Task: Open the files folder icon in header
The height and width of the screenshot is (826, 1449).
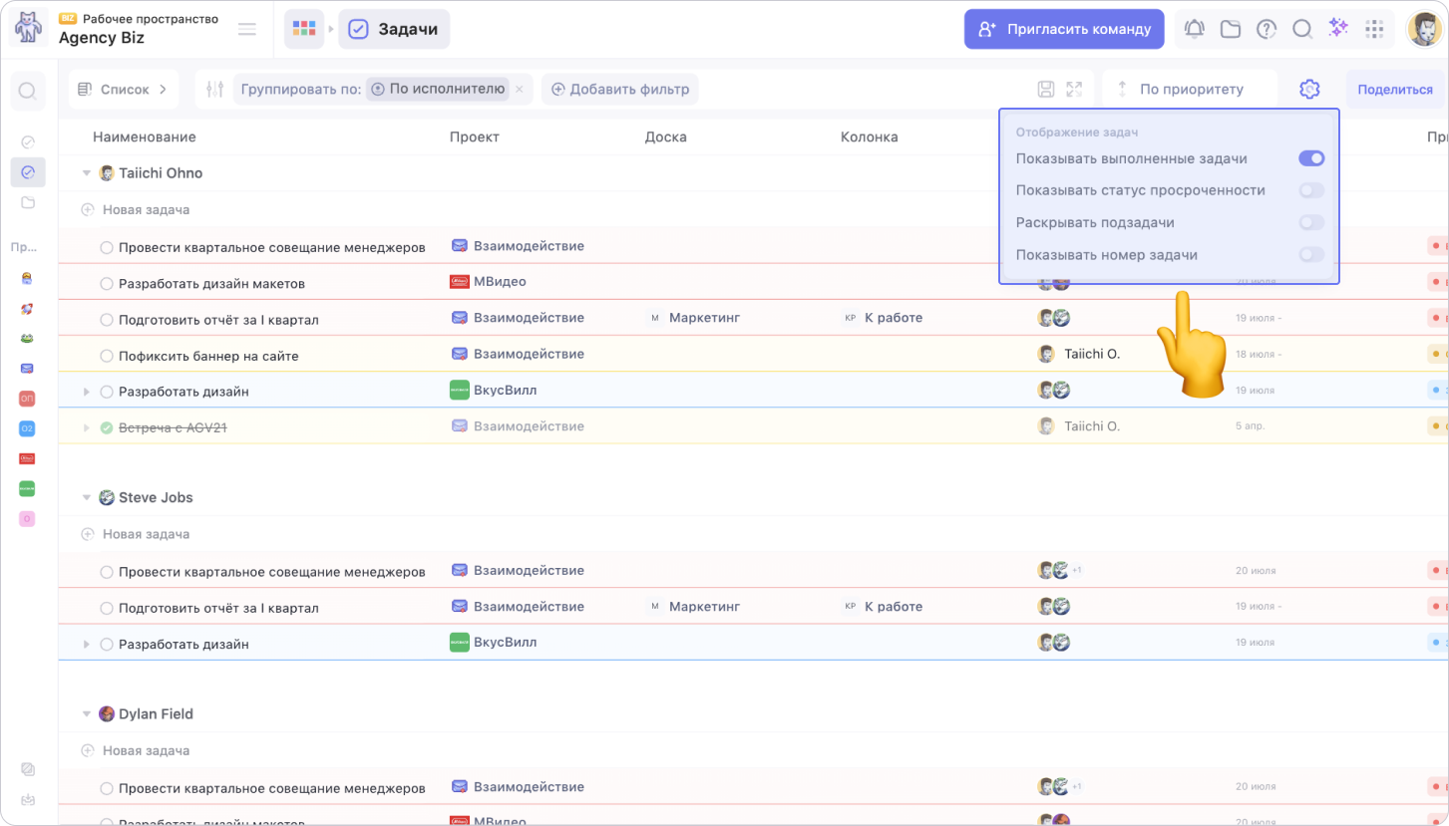Action: [1230, 29]
